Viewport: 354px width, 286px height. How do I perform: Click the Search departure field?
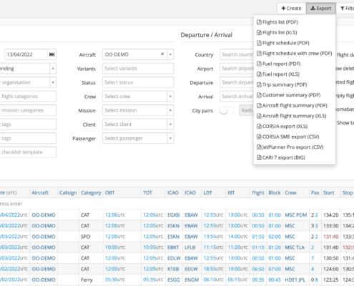tap(237, 82)
